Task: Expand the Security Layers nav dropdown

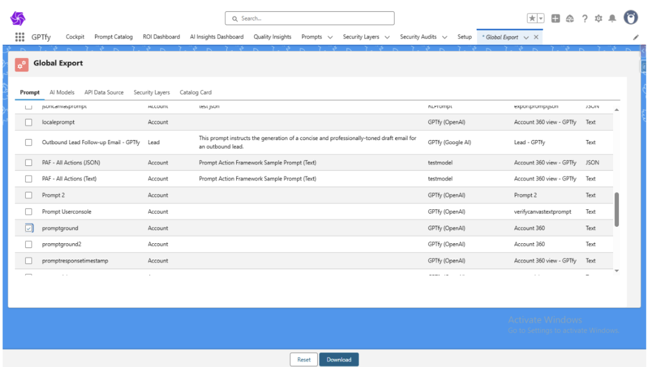Action: tap(387, 37)
